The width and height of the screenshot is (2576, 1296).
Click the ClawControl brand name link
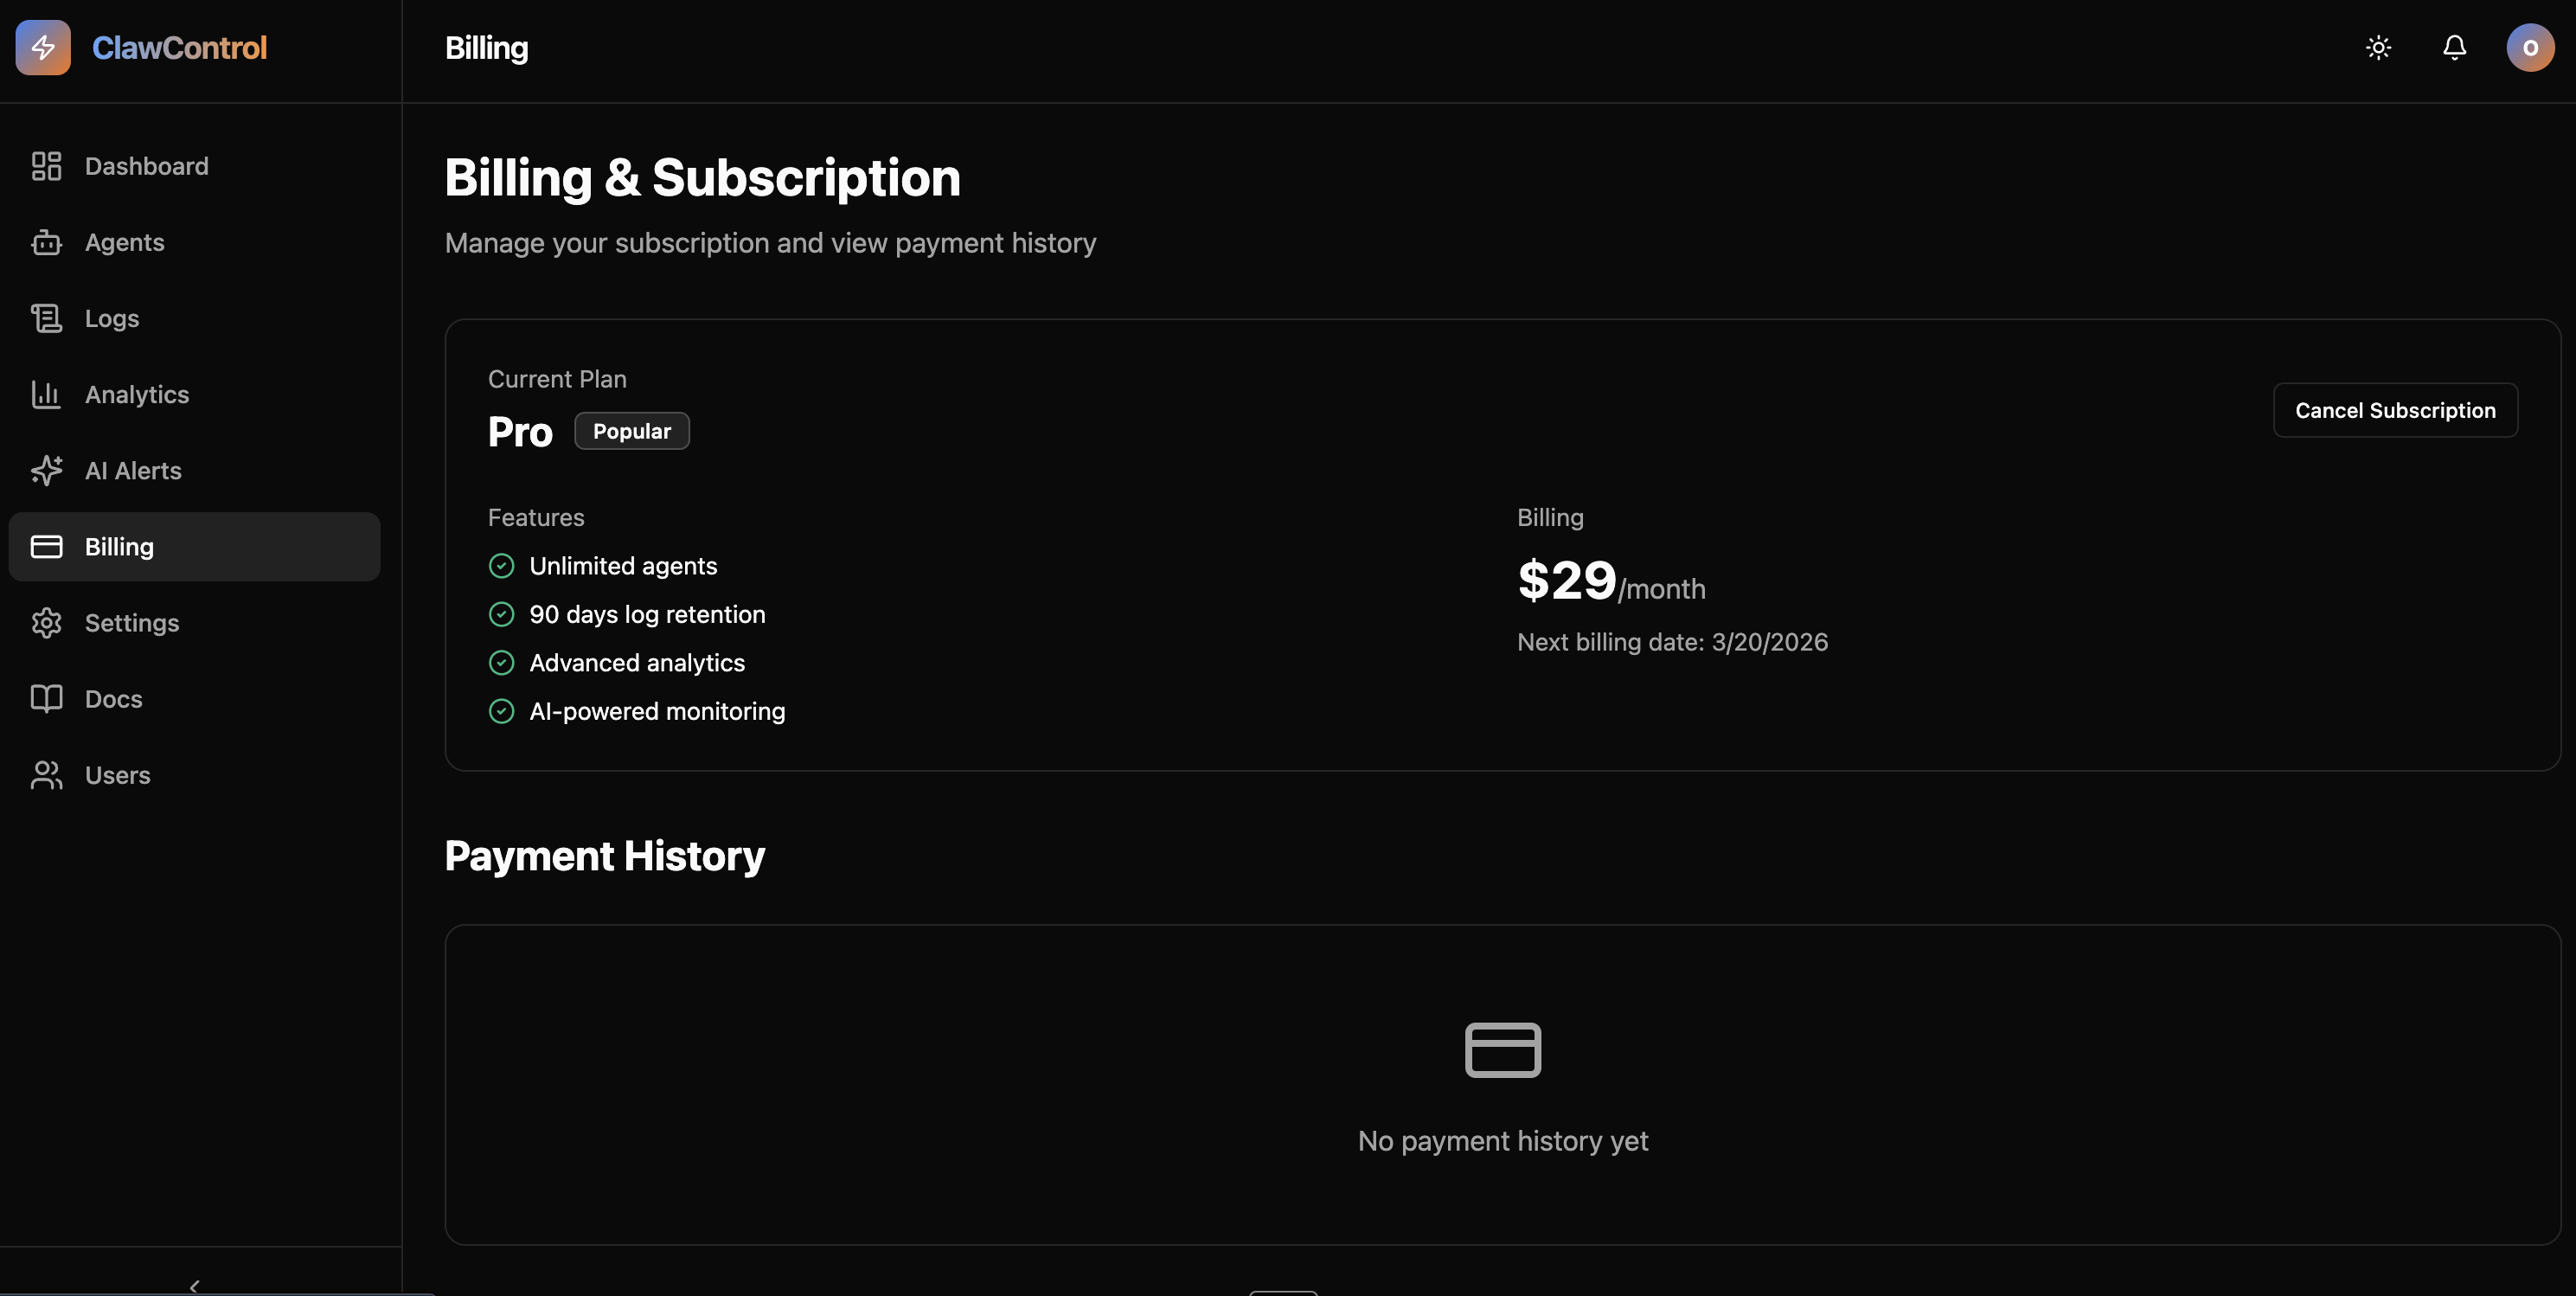[x=179, y=47]
